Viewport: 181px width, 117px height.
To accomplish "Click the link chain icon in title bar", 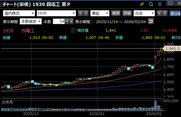I will tap(142, 4).
